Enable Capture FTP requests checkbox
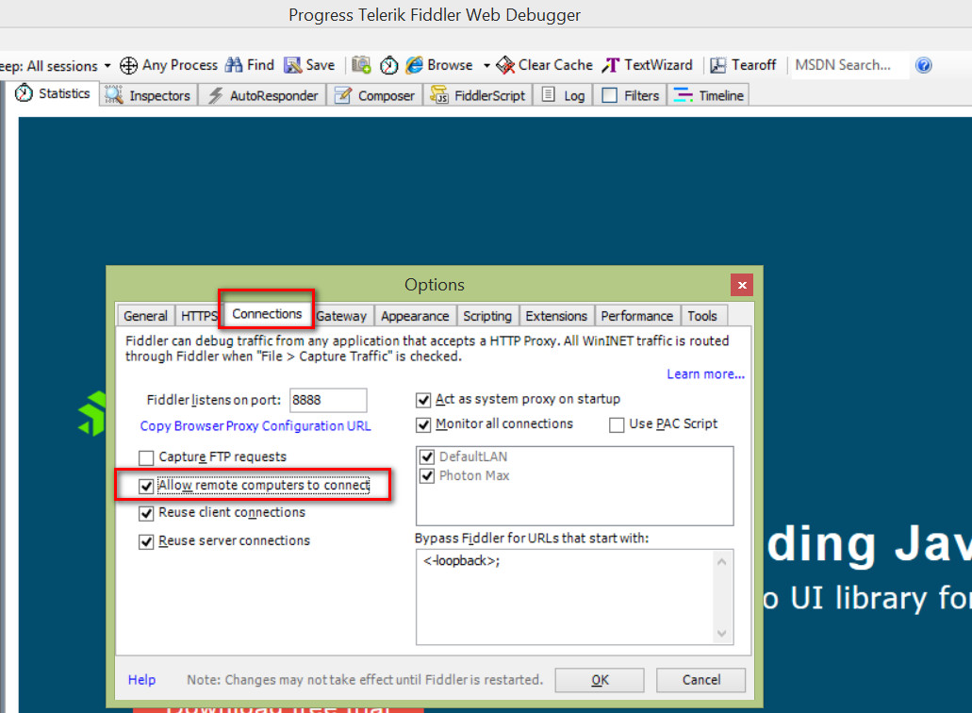This screenshot has height=713, width=972. coord(146,457)
